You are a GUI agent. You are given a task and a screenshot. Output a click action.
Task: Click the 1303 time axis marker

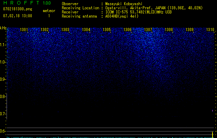[x=65, y=30]
